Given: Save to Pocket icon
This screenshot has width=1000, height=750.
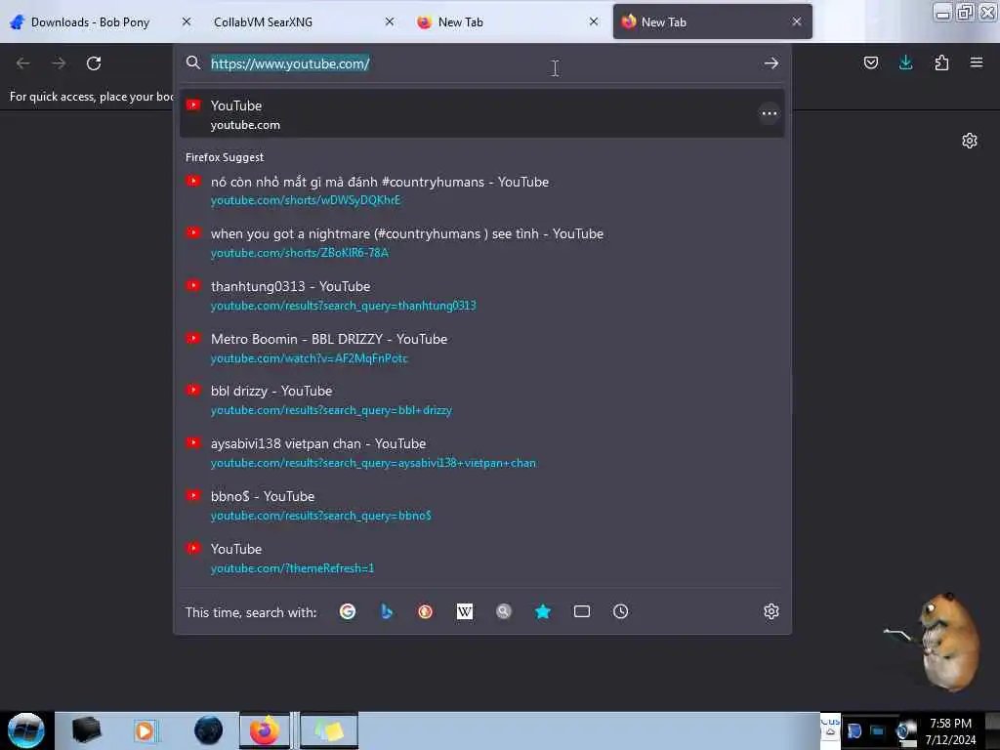Looking at the screenshot, I should point(870,62).
